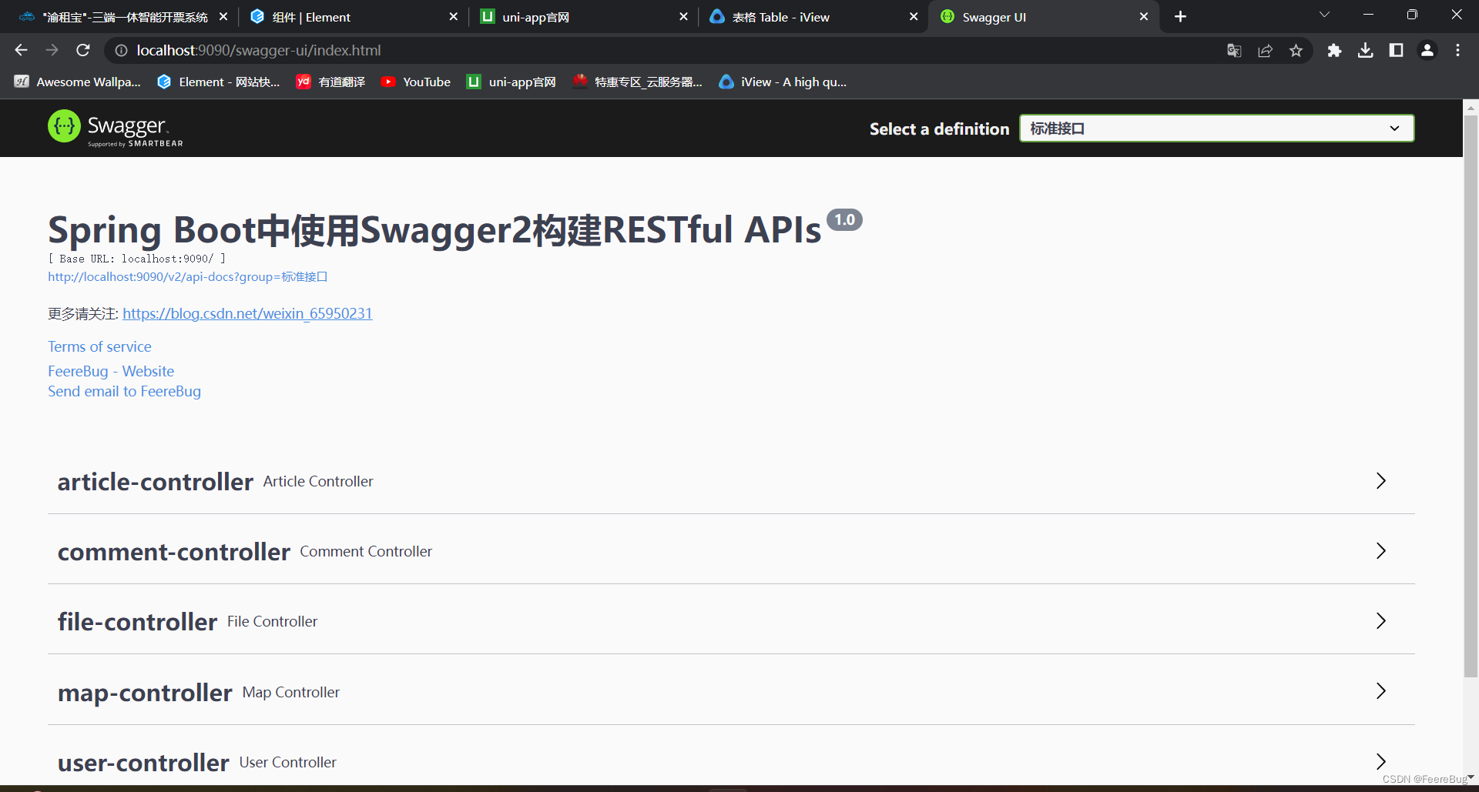1479x792 pixels.
Task: Open the Awesome Wallpa... bookmark
Action: pos(78,82)
